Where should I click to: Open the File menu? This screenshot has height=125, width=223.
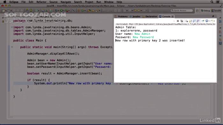click(23, 2)
